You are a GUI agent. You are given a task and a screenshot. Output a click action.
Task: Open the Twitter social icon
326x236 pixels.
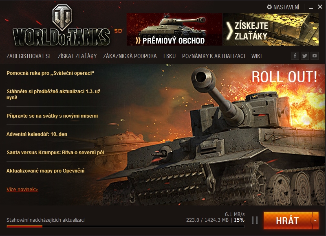[x=305, y=56]
